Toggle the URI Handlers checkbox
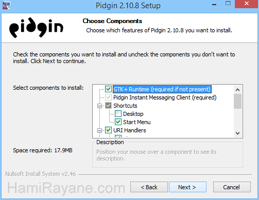 pos(108,130)
